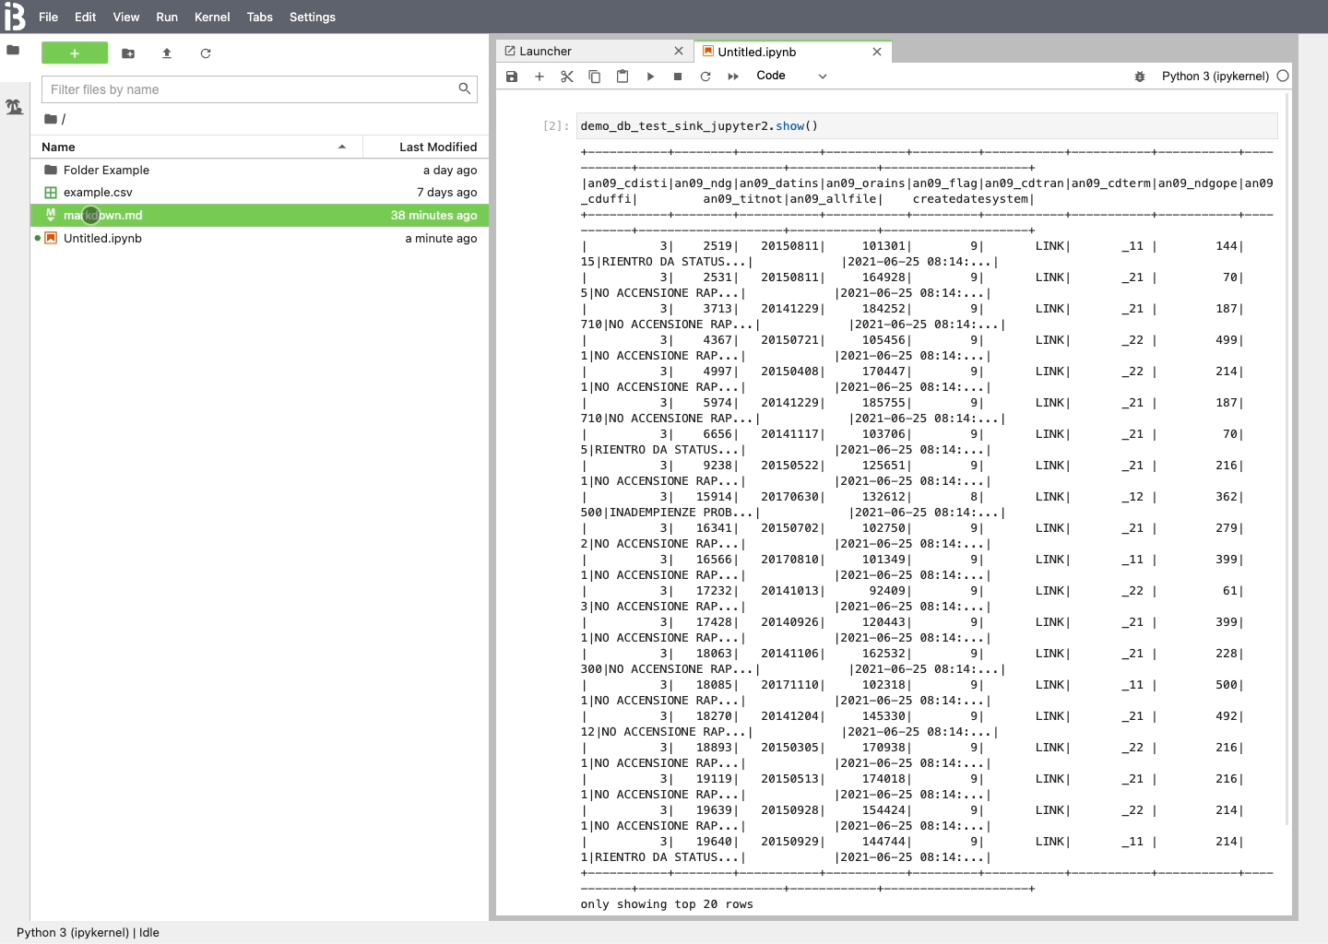This screenshot has height=944, width=1328.
Task: Upload files to the file browser
Action: (x=167, y=53)
